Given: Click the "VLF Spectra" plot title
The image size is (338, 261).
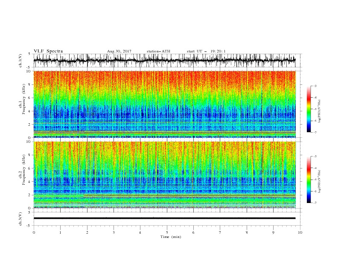Looking at the screenshot, I should (x=48, y=51).
